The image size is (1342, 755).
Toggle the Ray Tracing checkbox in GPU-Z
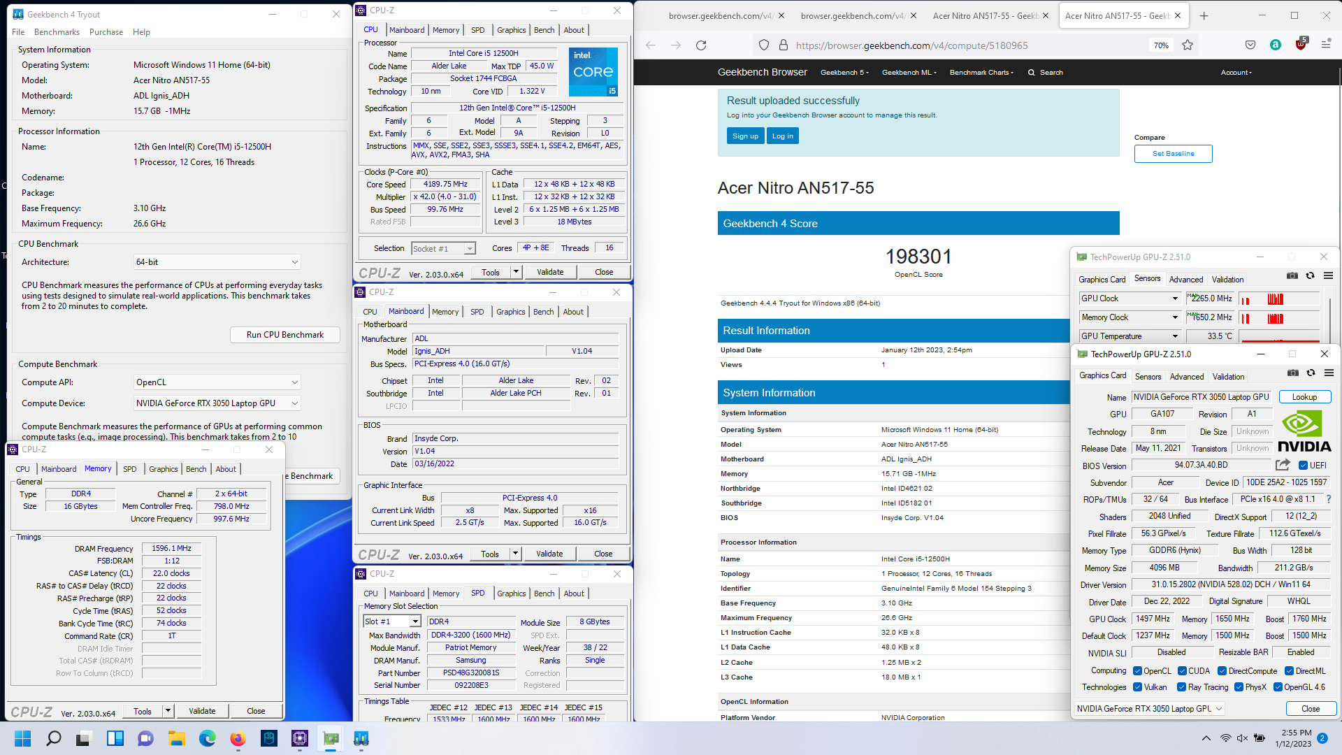1181,687
